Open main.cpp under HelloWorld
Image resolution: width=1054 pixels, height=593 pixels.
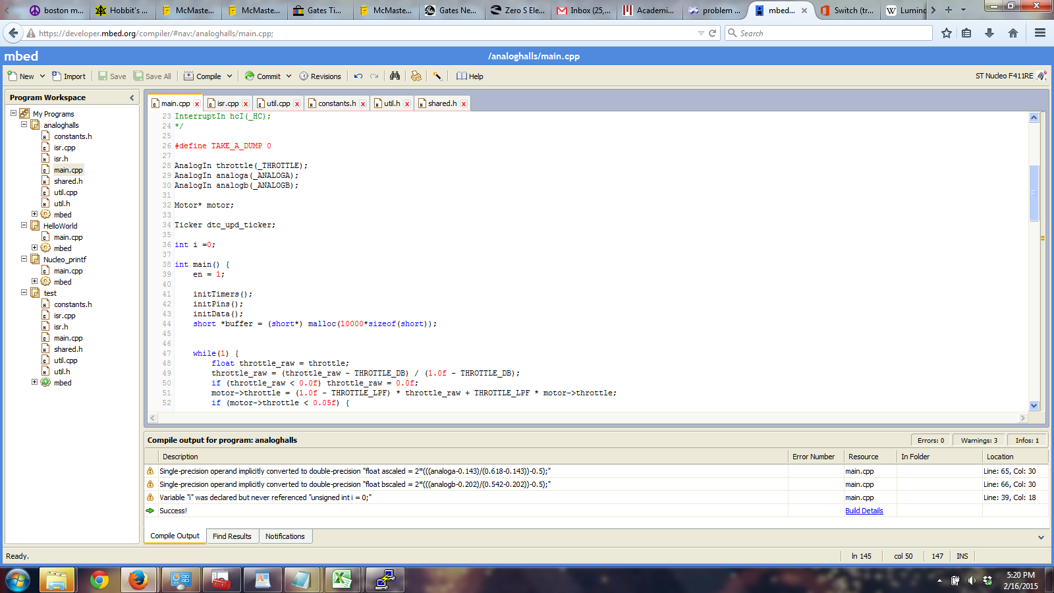click(x=68, y=237)
